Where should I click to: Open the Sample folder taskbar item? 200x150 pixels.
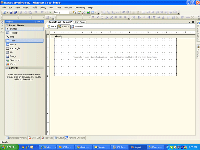coord(101,147)
